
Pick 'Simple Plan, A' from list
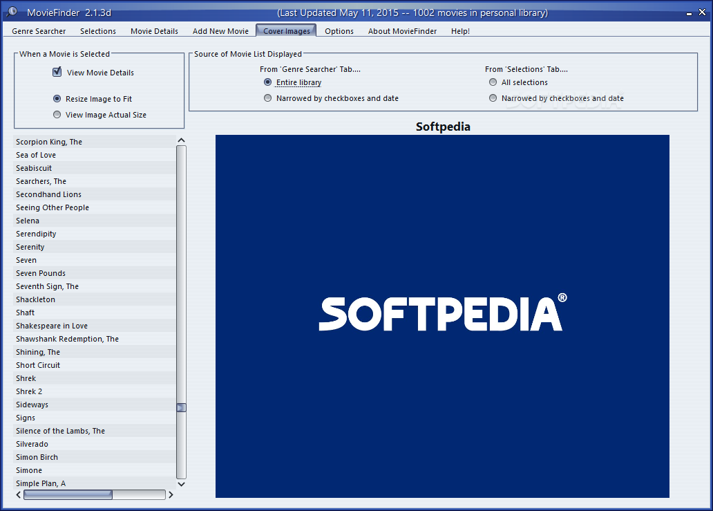95,483
